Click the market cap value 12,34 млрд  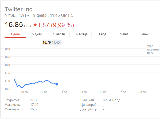[x=112, y=100]
